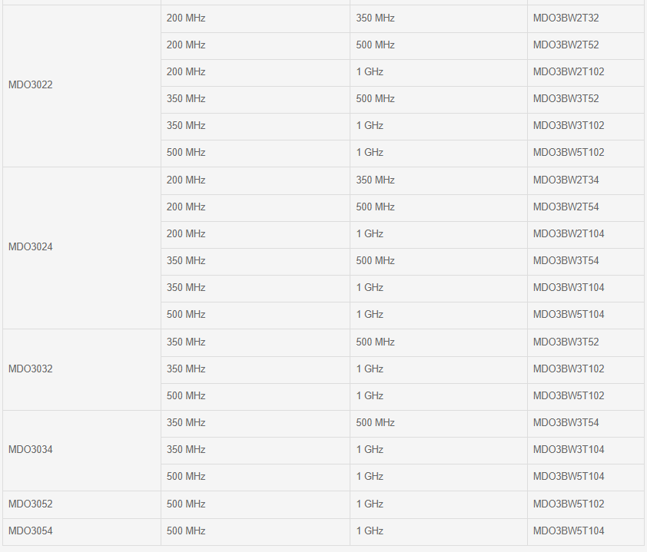Click the MDO3052 model cell
This screenshot has width=647, height=552.
point(31,504)
